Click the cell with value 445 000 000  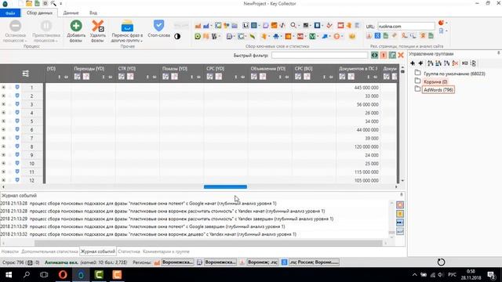tap(358, 87)
